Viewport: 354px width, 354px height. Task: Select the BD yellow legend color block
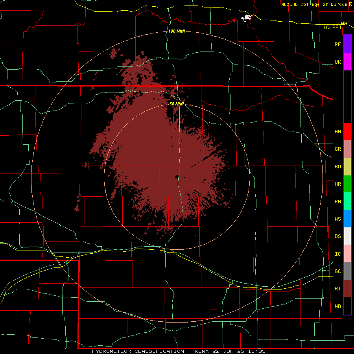tap(347, 167)
